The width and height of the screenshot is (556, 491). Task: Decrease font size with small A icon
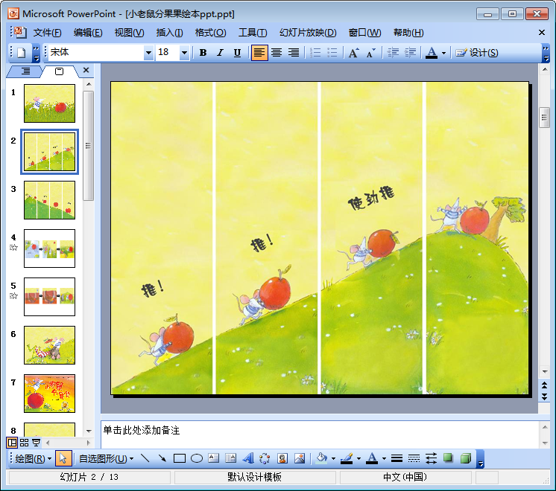[371, 53]
